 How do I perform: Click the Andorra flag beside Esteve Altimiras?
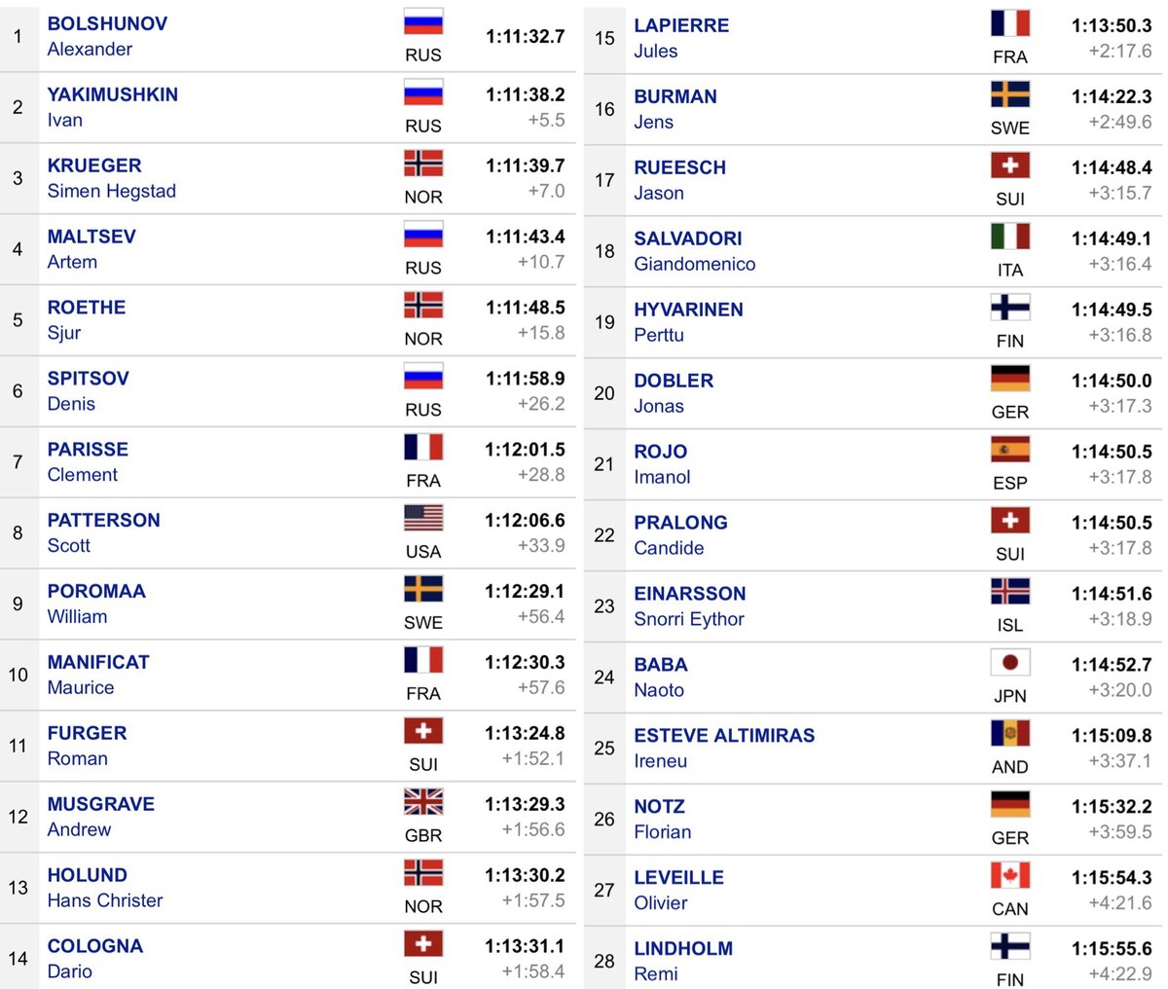coord(1010,734)
